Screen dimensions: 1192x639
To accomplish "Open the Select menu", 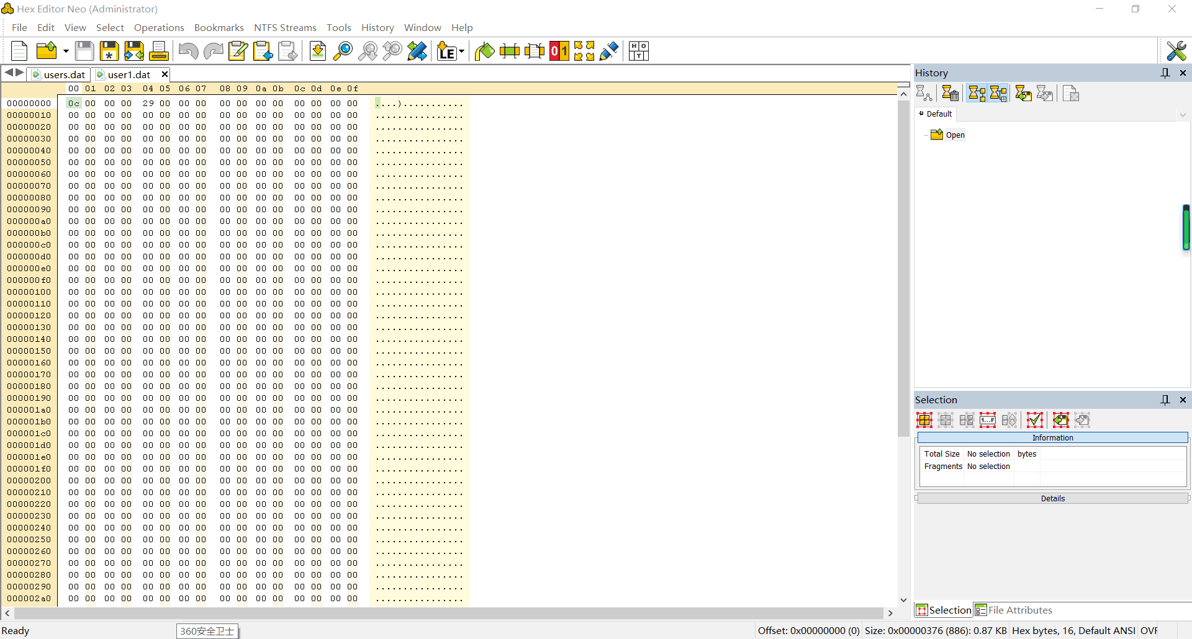I will click(x=110, y=27).
